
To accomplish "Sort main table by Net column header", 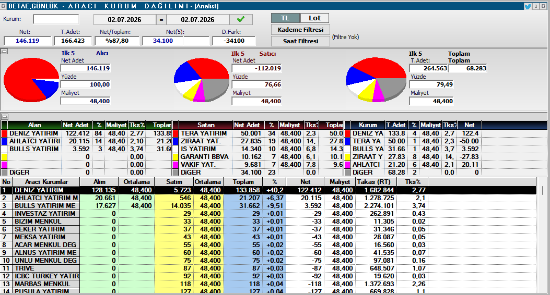I will pos(305,181).
